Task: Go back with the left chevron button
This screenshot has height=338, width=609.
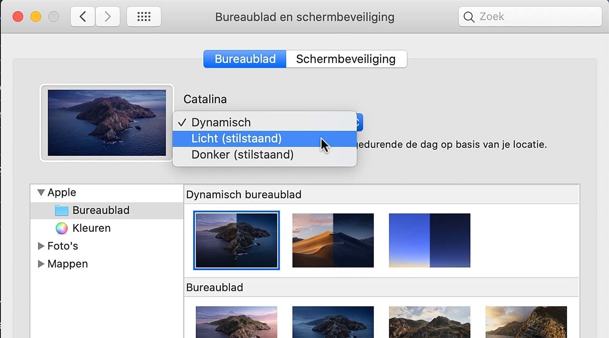Action: [83, 17]
